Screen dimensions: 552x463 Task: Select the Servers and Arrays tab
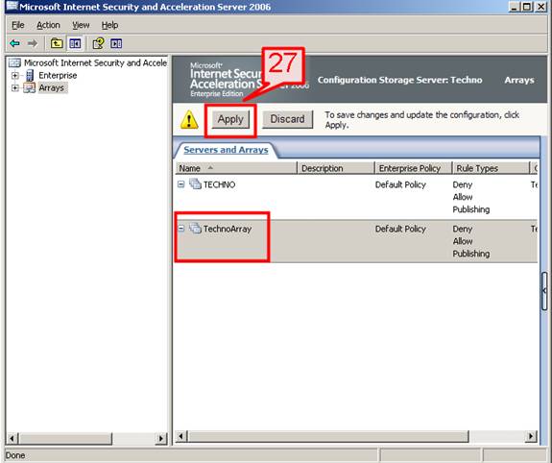[226, 150]
